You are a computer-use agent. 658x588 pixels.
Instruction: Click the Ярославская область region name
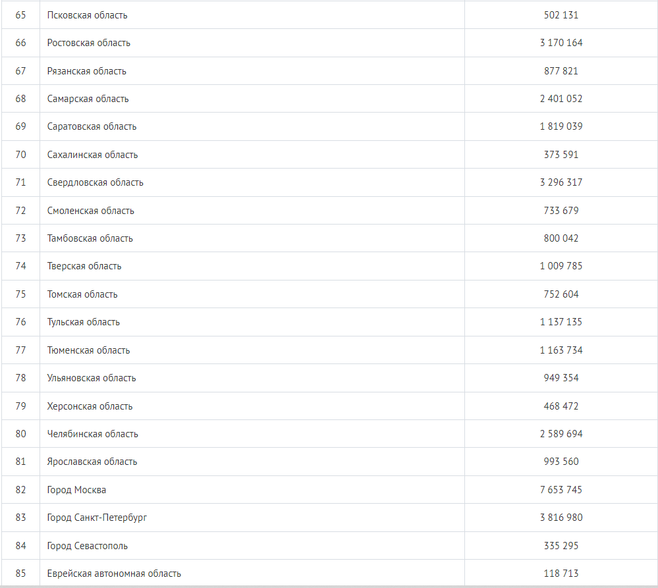[x=92, y=462]
